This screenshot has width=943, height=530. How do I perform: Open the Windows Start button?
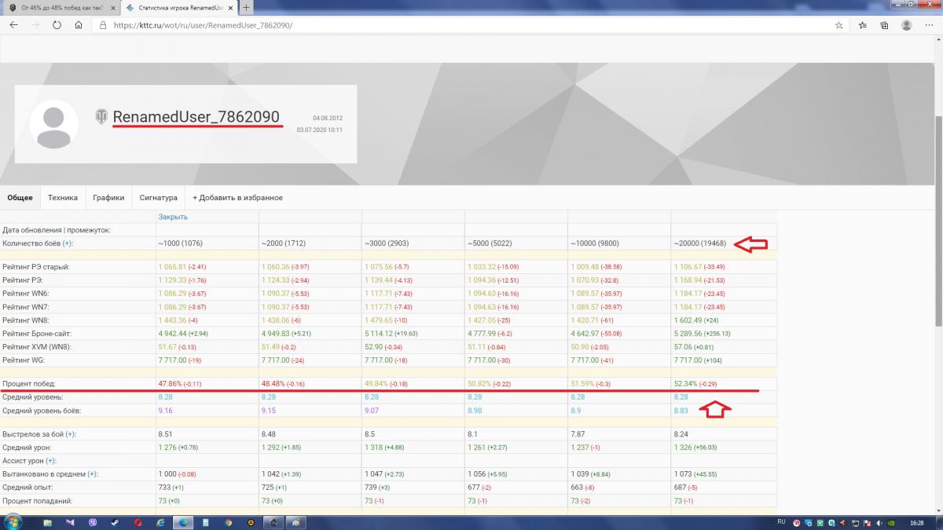[14, 521]
